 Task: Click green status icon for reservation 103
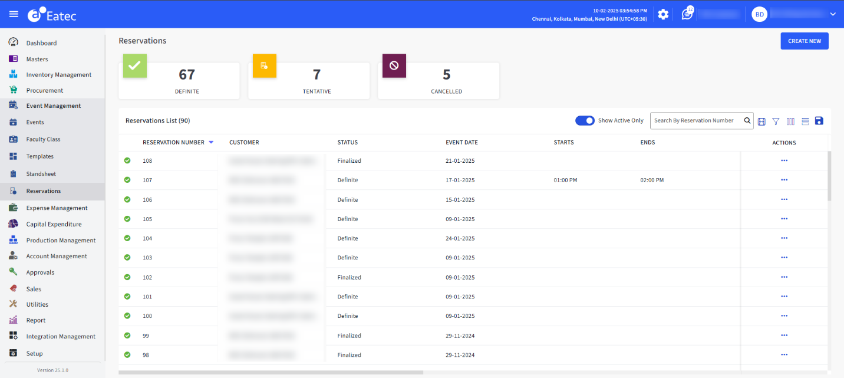tap(127, 258)
